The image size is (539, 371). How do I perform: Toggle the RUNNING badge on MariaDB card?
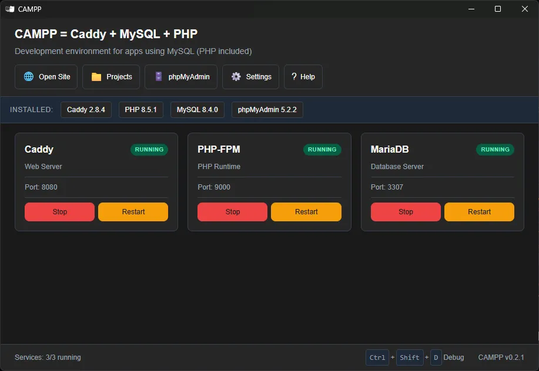tap(495, 150)
